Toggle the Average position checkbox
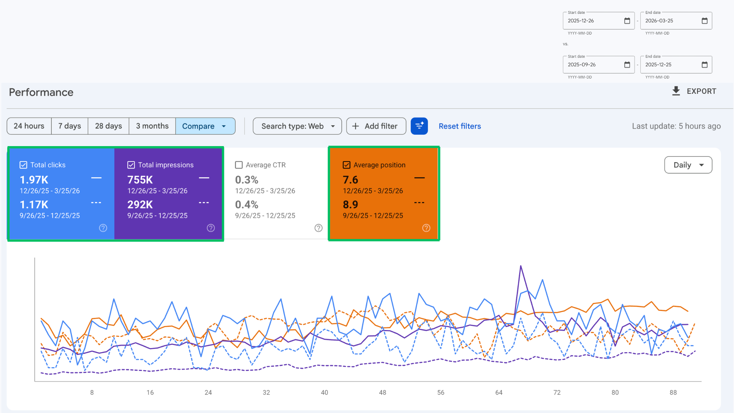734x413 pixels. point(347,165)
